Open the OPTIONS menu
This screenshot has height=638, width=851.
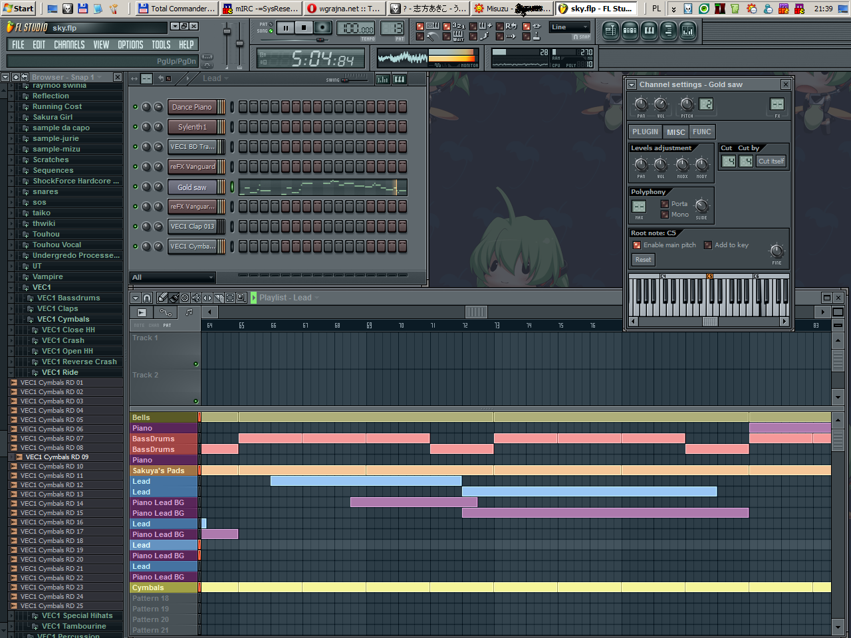pyautogui.click(x=130, y=45)
